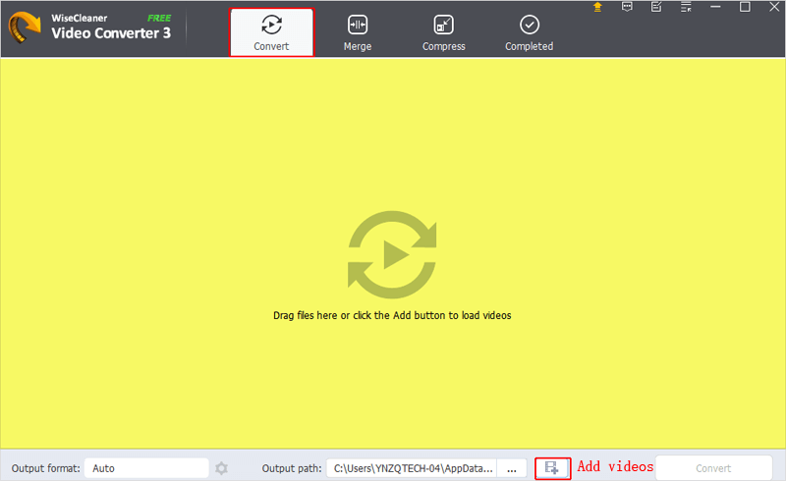Click the WiseCleaner Video Converter logo
This screenshot has width=786, height=481.
pos(24,27)
